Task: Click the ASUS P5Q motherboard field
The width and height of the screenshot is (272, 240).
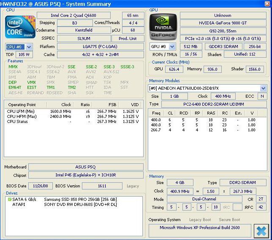Action: 86,167
